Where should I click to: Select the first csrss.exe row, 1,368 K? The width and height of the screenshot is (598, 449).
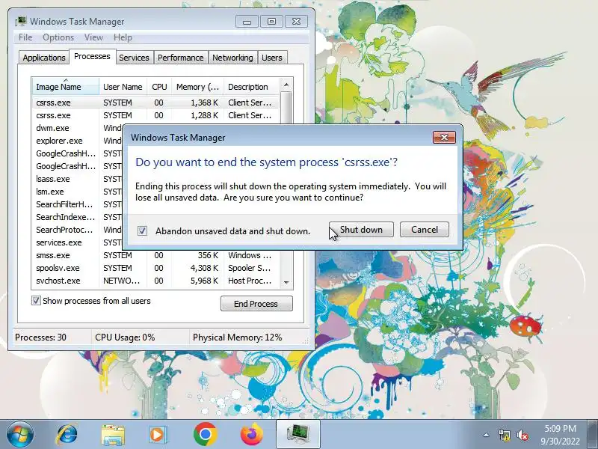point(155,103)
